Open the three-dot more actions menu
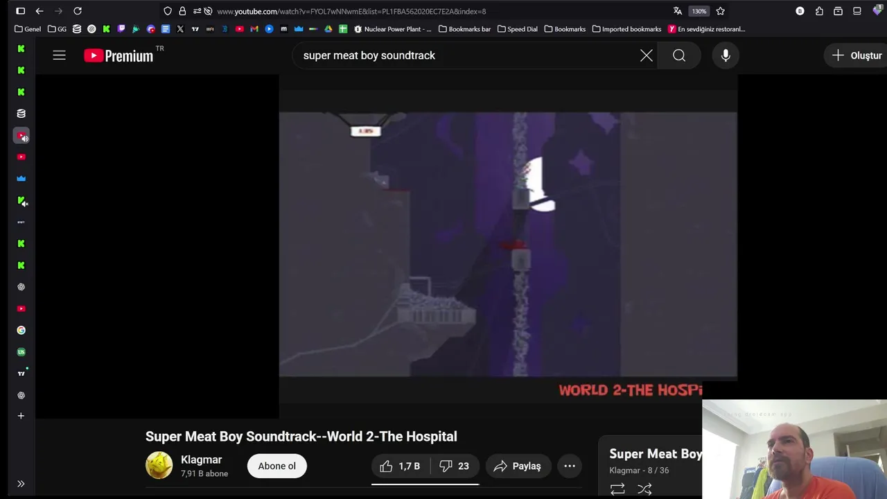Viewport: 887px width, 499px height. [570, 466]
